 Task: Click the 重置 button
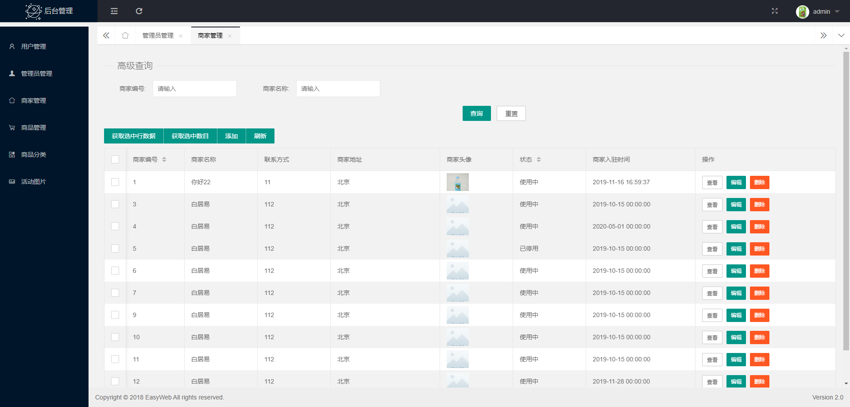point(511,113)
